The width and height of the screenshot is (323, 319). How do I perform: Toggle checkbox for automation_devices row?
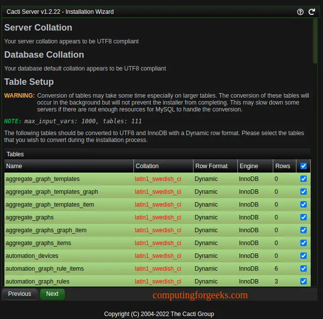coord(303,255)
